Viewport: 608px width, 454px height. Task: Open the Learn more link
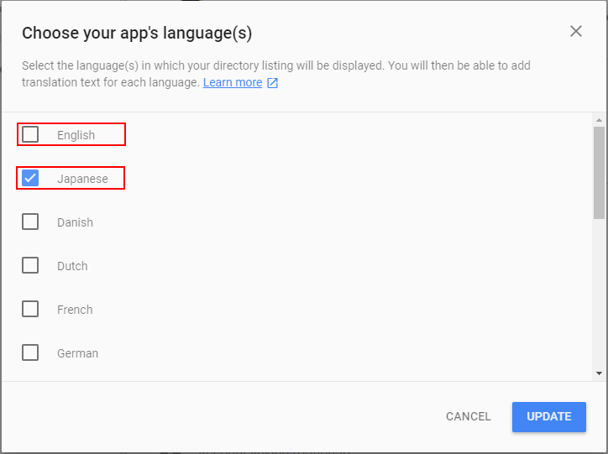point(233,82)
